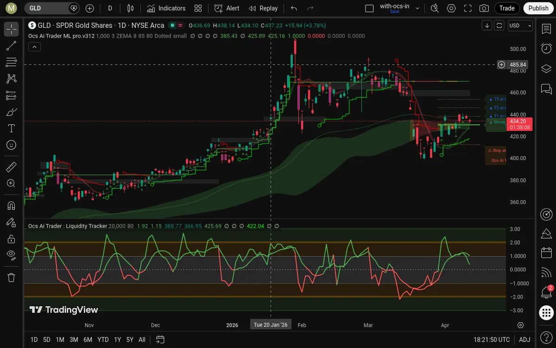Screen dimensions: 556x348
Task: Save the with-ocs-in layout
Action: pyautogui.click(x=395, y=12)
